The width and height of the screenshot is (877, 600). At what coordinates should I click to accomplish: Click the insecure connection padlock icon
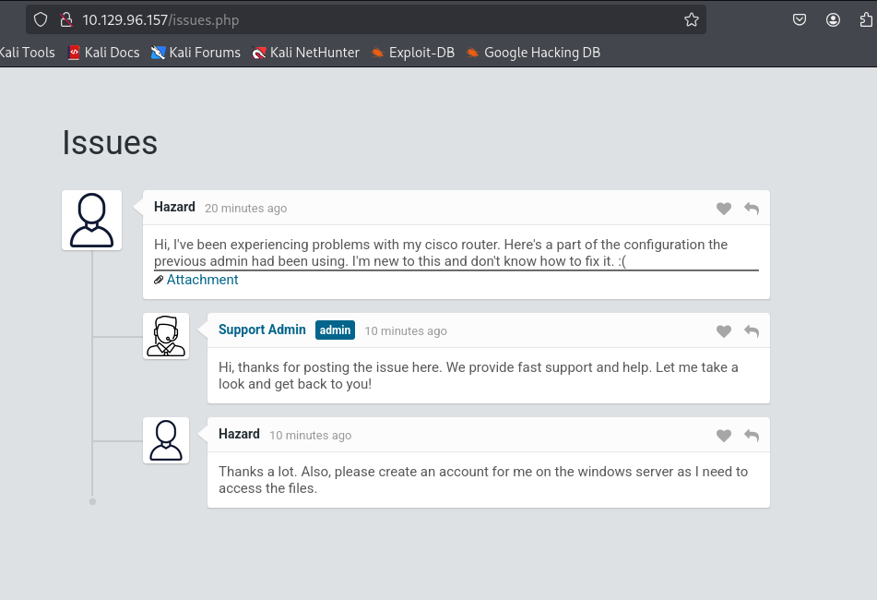coord(66,20)
